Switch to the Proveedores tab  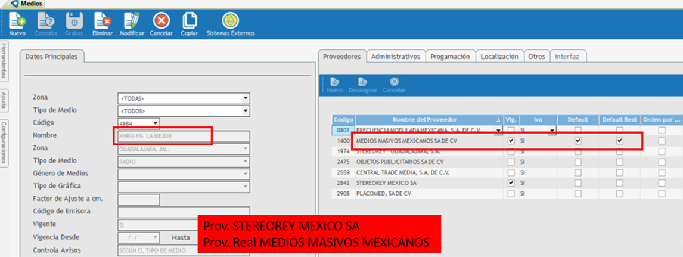tap(342, 57)
